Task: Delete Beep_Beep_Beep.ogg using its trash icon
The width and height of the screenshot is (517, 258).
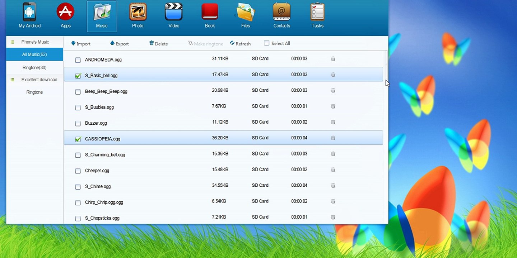Action: (x=333, y=90)
